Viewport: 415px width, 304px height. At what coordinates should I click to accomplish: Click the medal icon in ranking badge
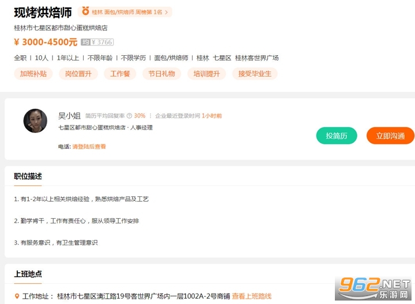pyautogui.click(x=85, y=12)
